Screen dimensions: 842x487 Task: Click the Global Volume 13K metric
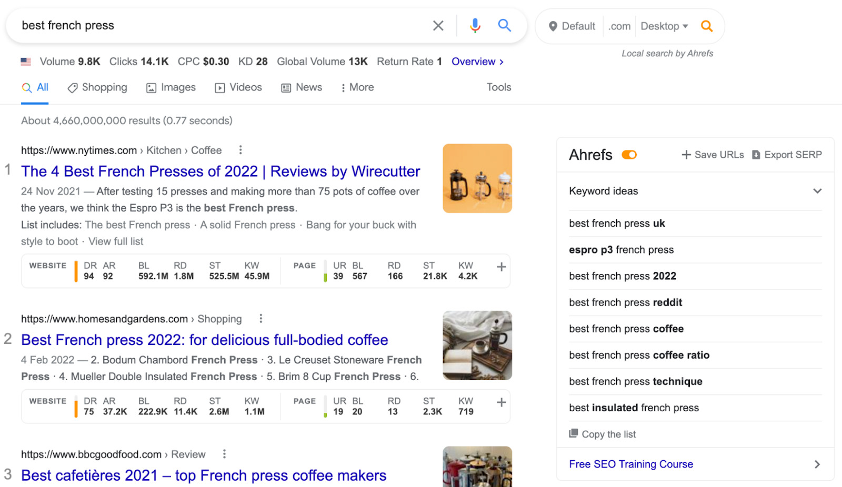click(322, 62)
